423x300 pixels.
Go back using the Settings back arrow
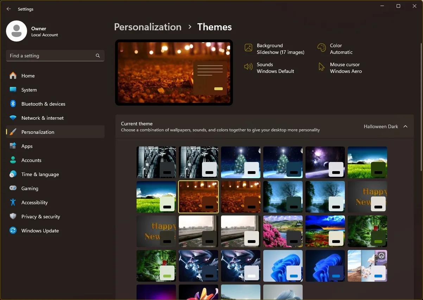[9, 9]
